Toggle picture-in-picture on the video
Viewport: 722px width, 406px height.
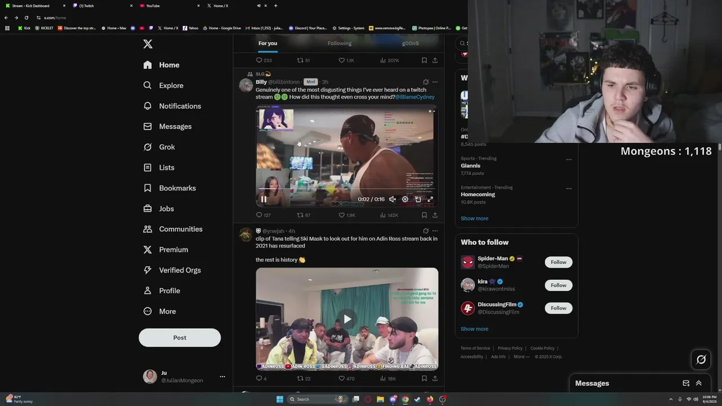[x=418, y=199]
